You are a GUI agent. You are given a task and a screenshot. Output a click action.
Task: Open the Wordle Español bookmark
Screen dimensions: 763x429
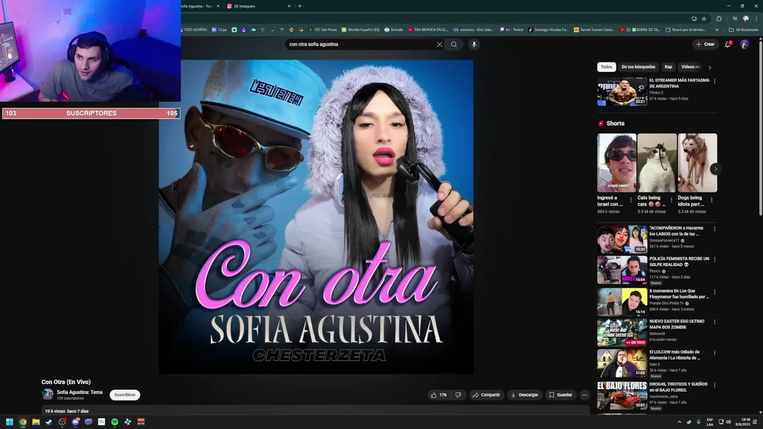(x=361, y=30)
